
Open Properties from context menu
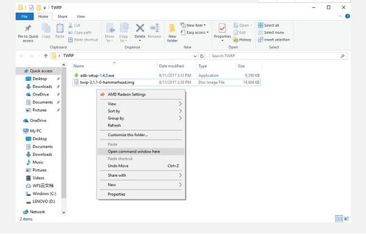[141, 194]
